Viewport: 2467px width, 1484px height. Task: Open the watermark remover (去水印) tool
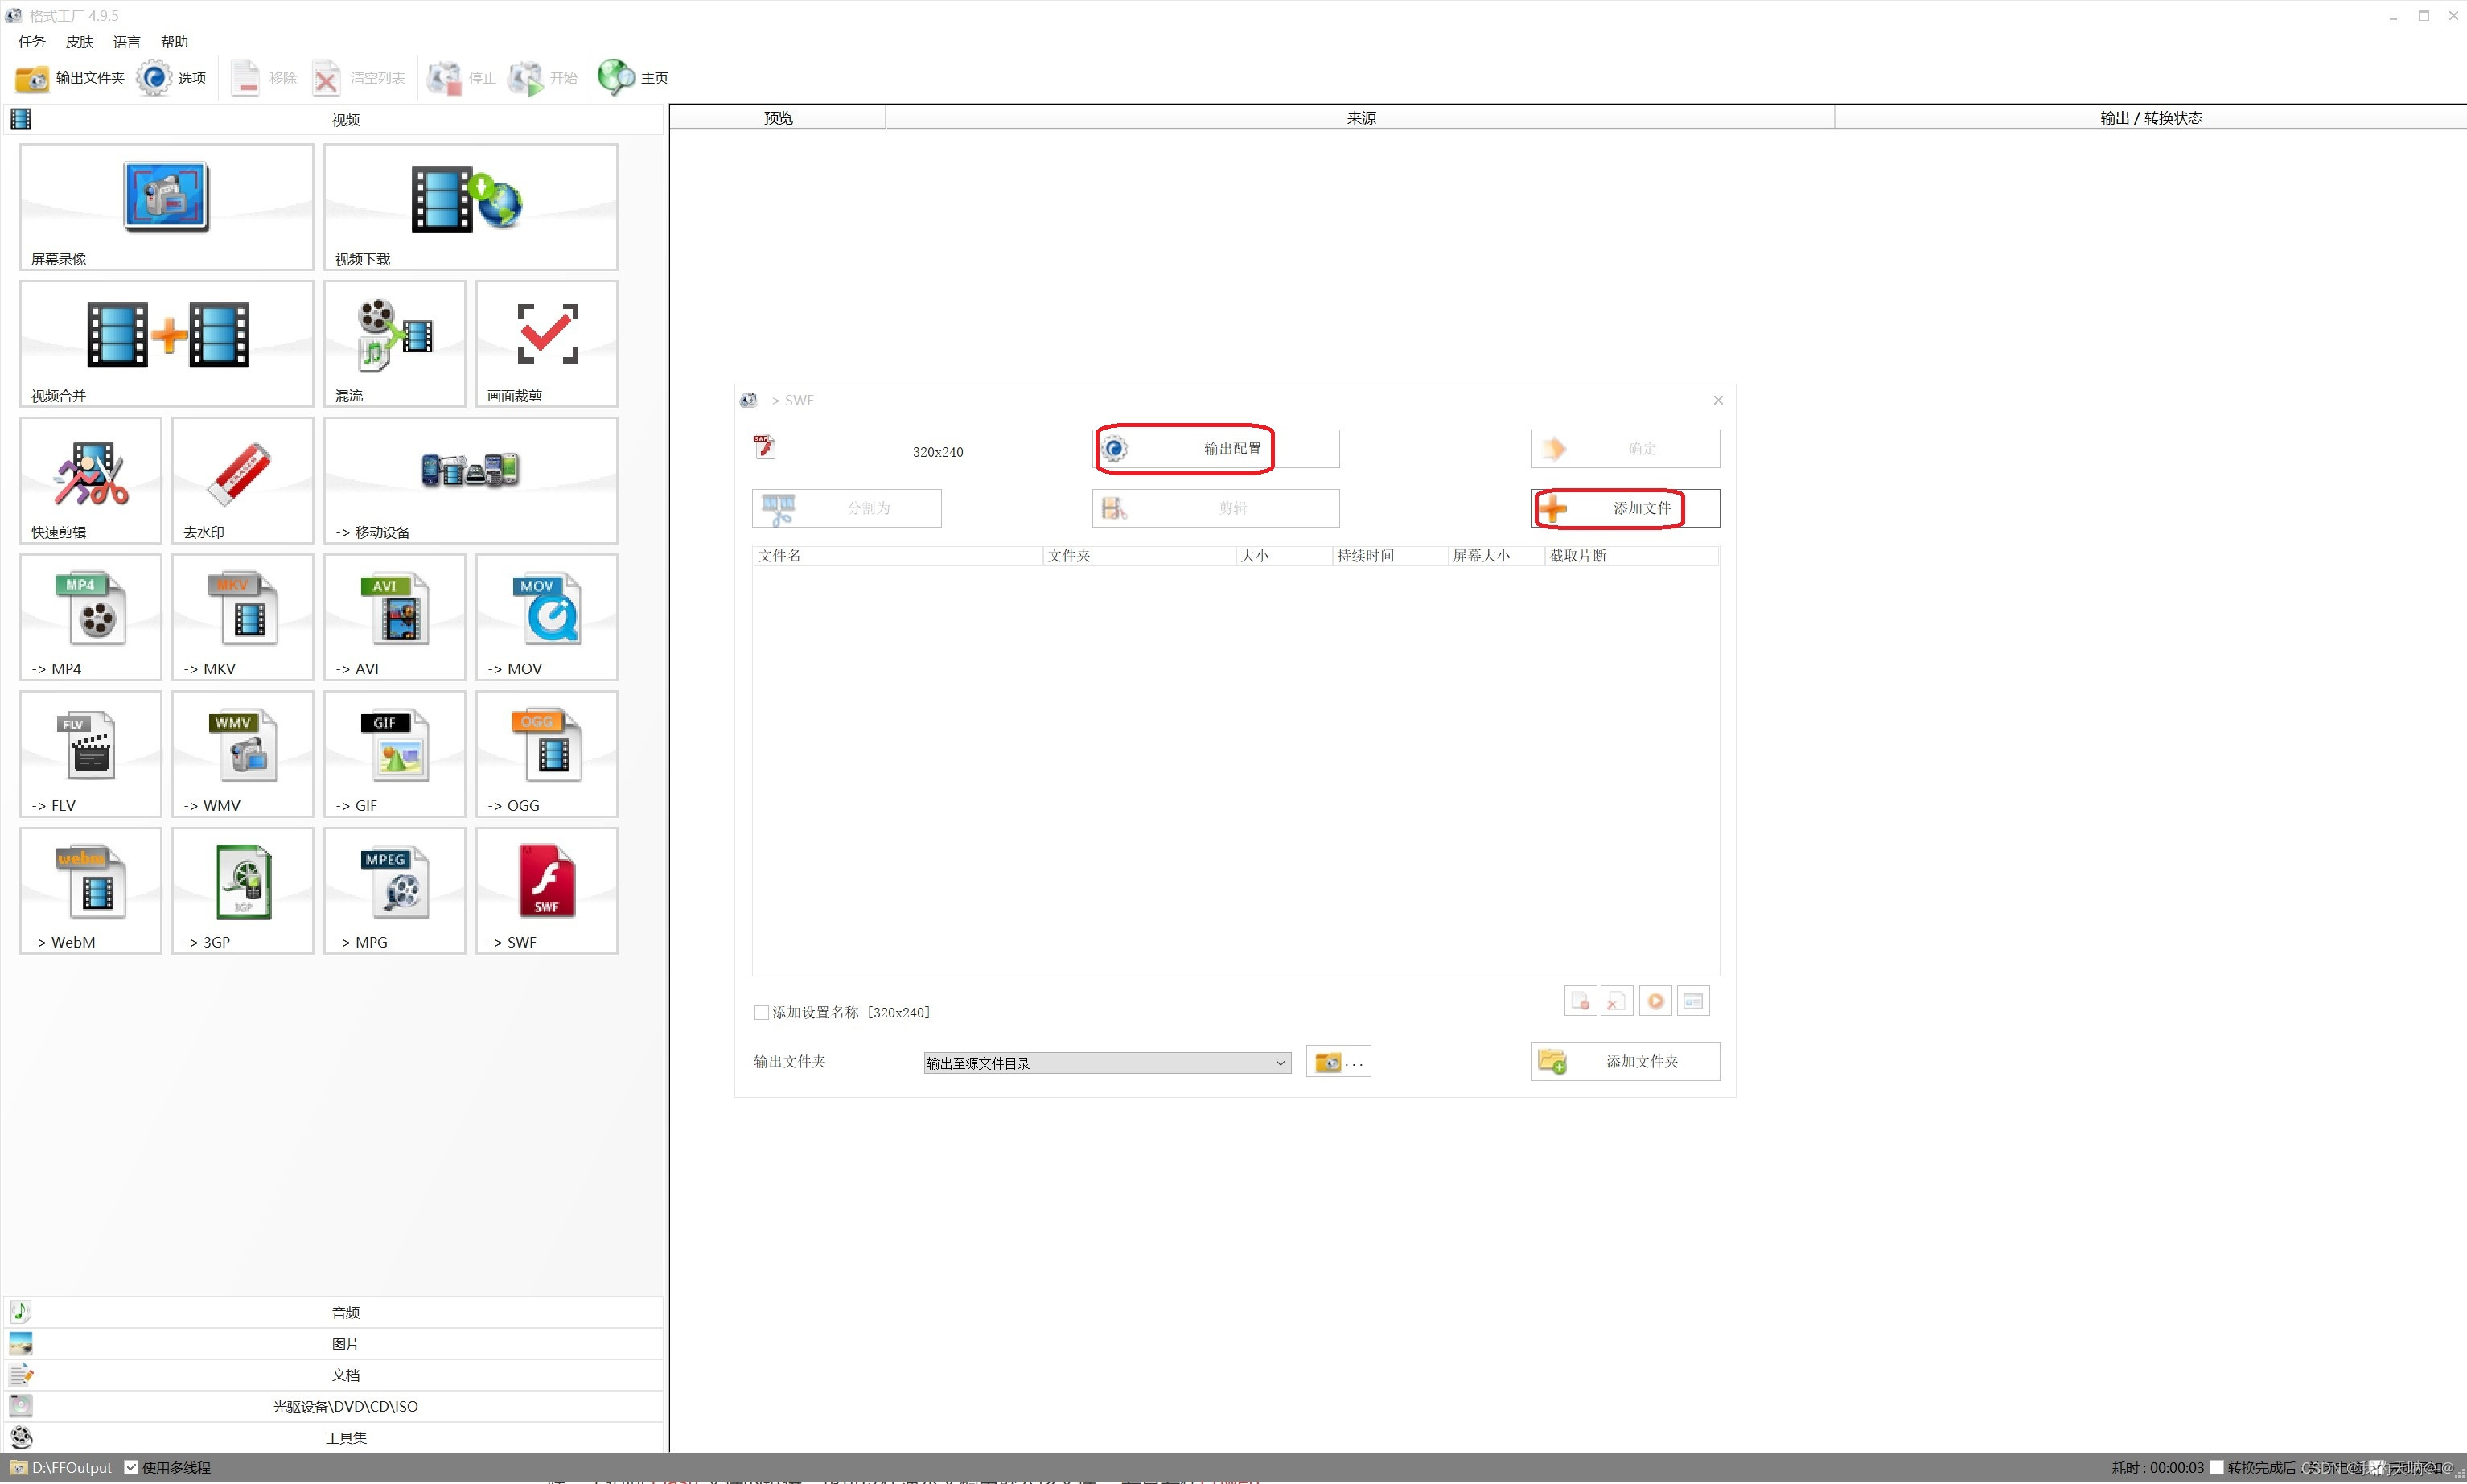[x=242, y=479]
